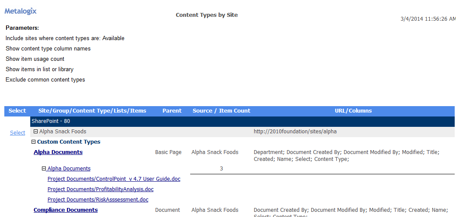Click the Source / Item Count header
456x217 pixels.
(221, 111)
